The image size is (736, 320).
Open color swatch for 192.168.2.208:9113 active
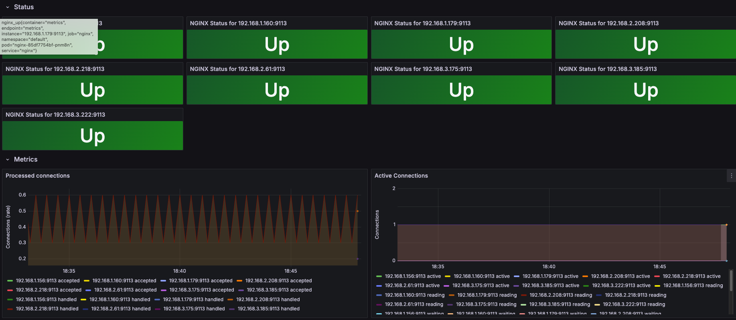tap(585, 276)
